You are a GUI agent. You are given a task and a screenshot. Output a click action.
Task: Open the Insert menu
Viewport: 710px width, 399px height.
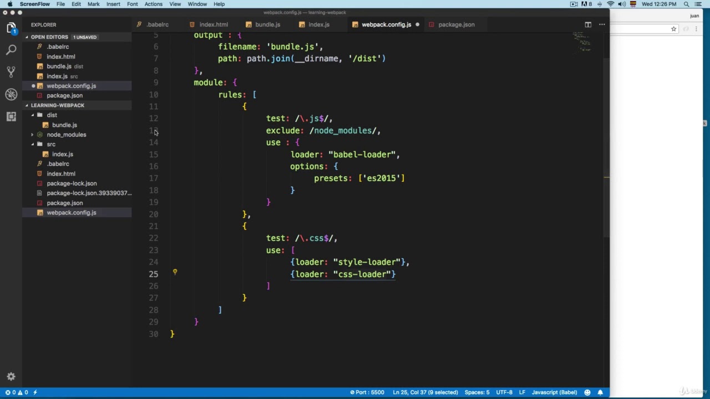(x=113, y=4)
